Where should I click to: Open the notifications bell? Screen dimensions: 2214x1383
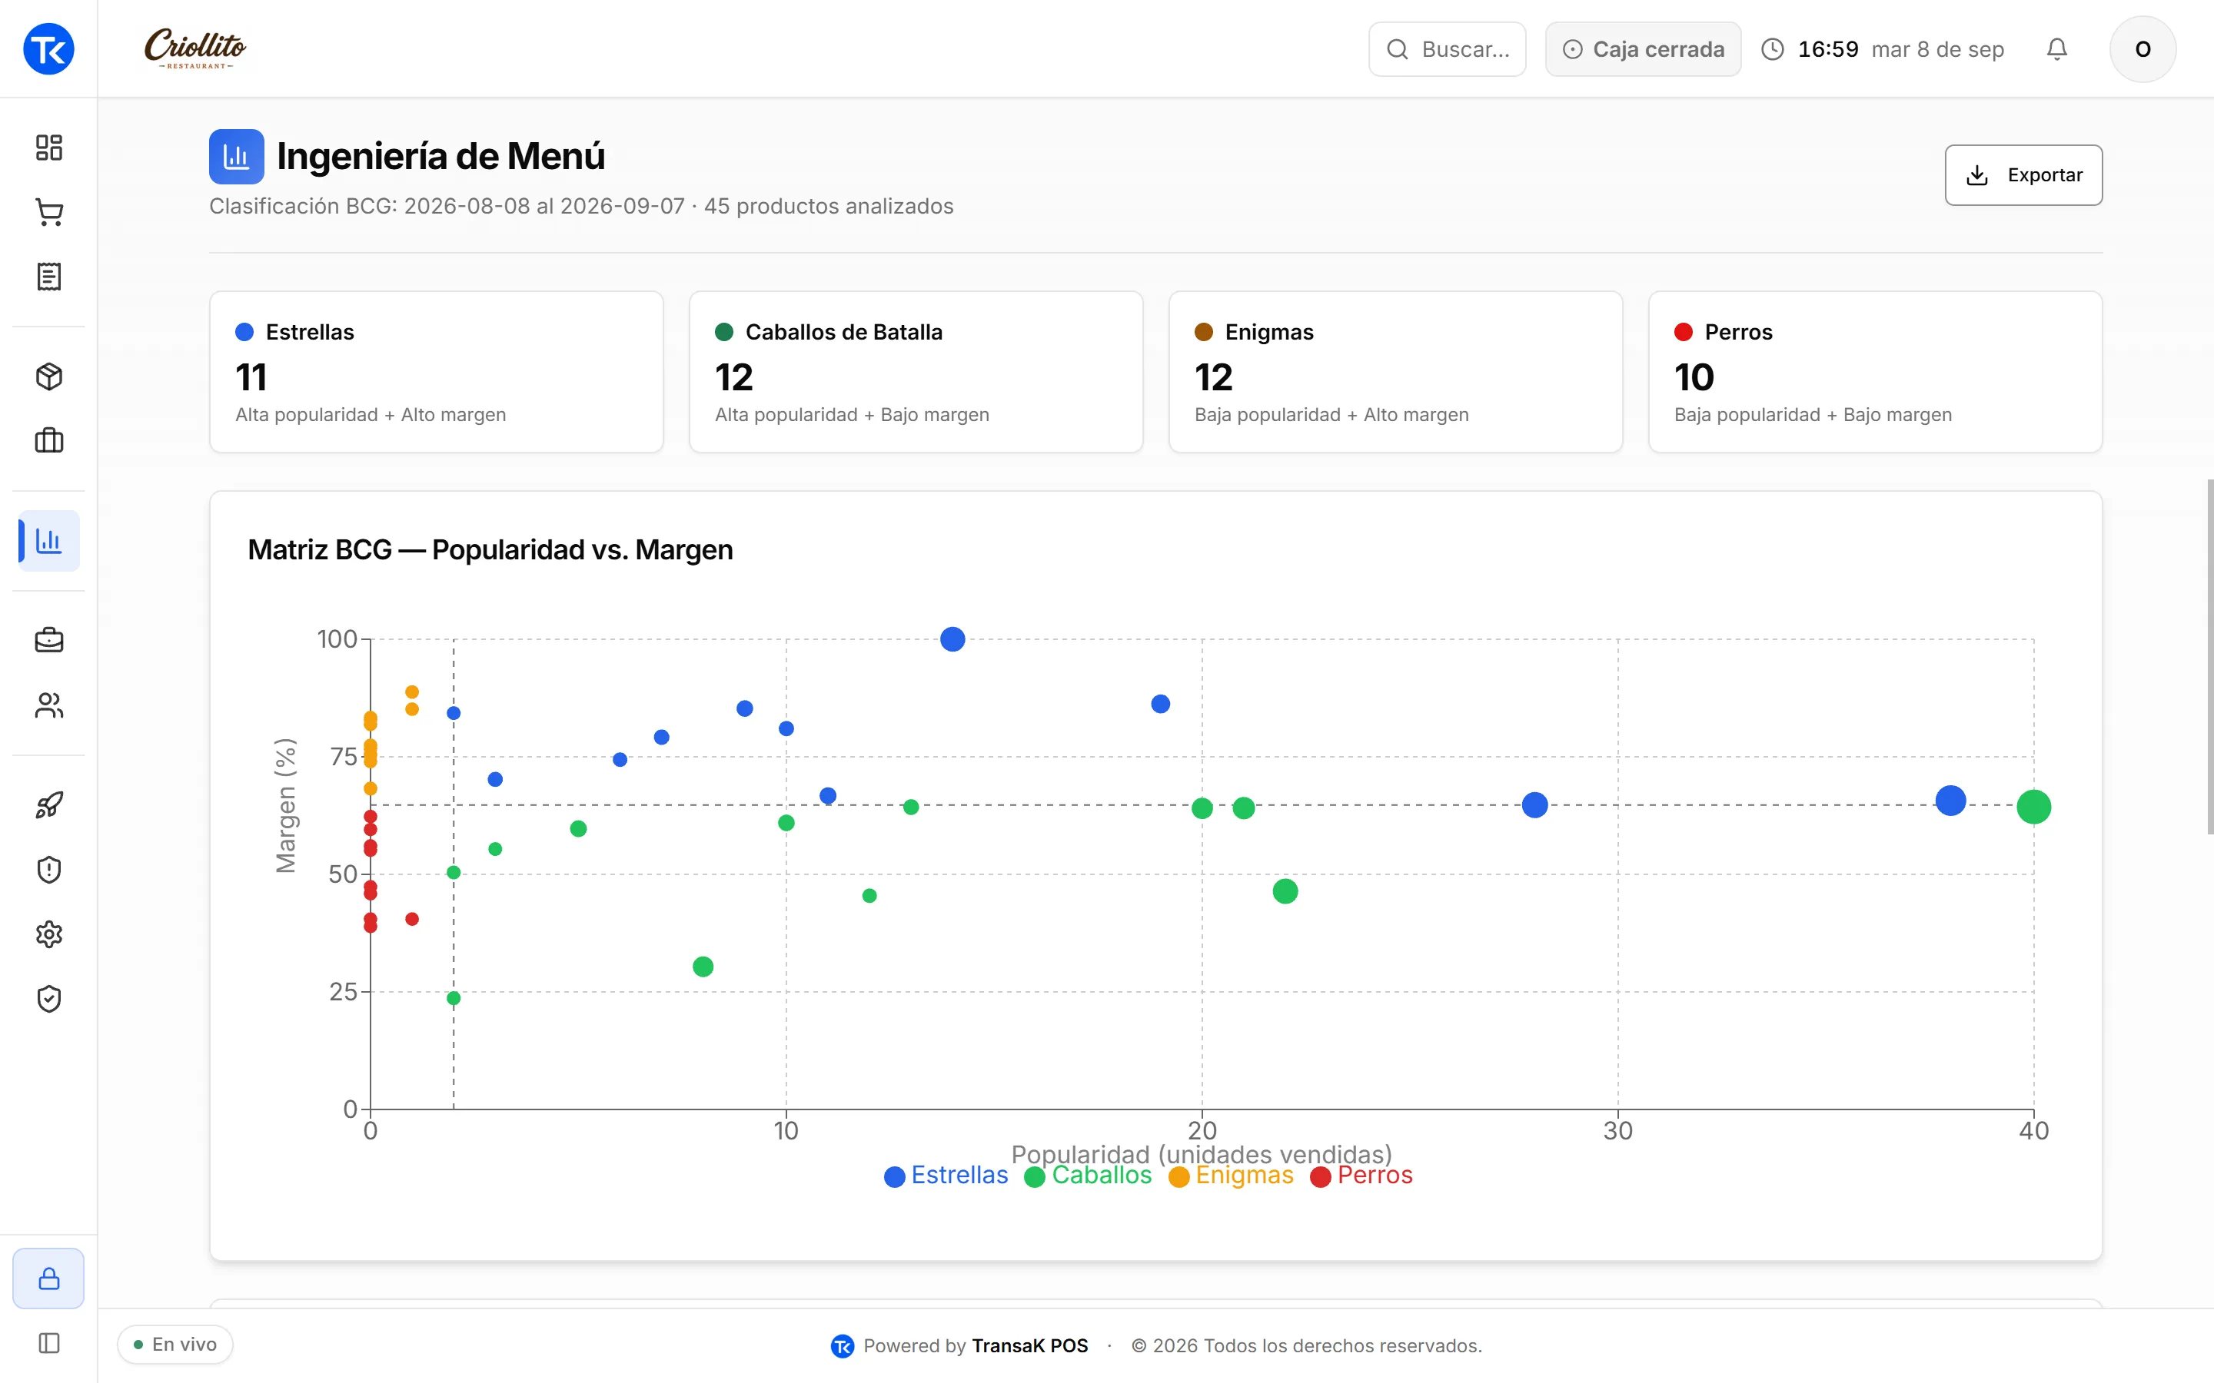[2056, 48]
